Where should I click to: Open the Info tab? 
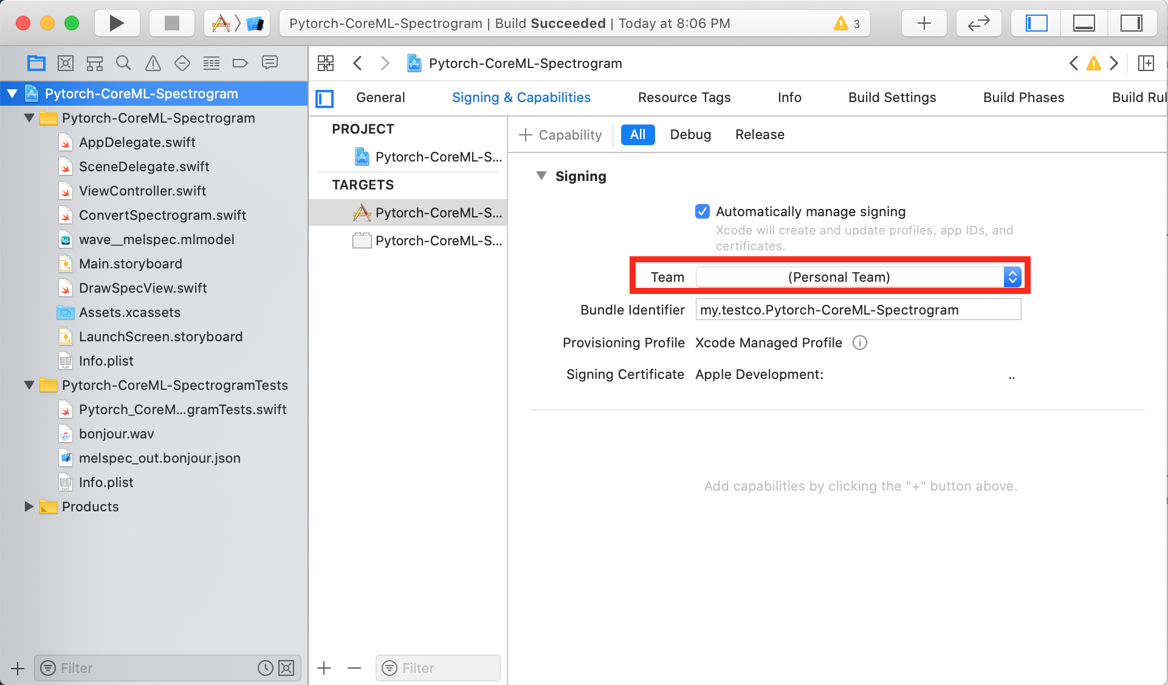[789, 97]
